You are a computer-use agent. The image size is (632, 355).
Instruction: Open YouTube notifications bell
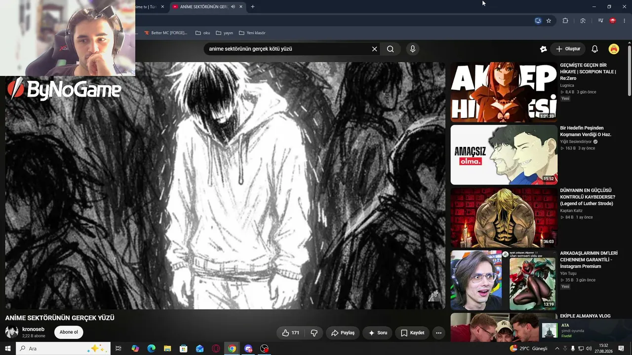(x=594, y=49)
